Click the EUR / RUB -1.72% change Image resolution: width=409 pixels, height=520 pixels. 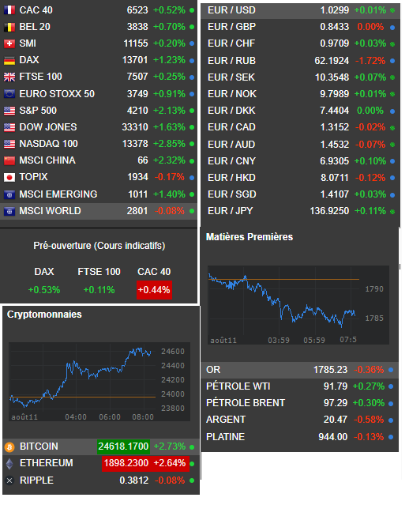coord(370,61)
